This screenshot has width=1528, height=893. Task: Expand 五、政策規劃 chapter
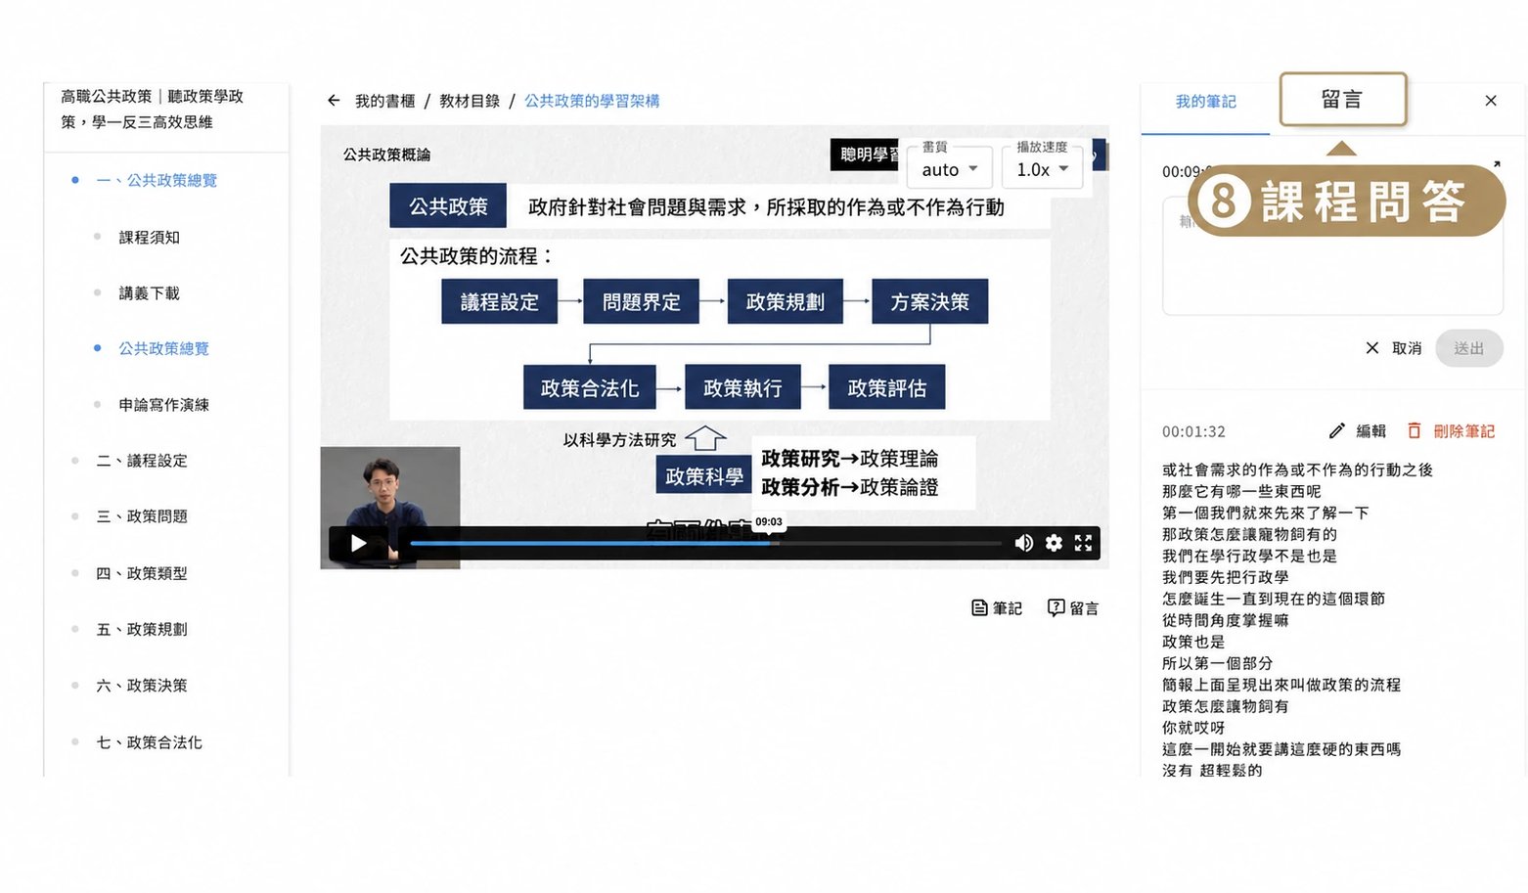coord(142,629)
